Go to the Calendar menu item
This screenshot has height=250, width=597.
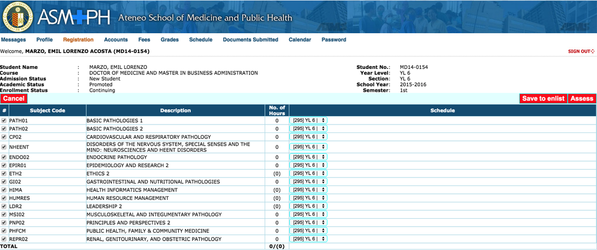[300, 40]
